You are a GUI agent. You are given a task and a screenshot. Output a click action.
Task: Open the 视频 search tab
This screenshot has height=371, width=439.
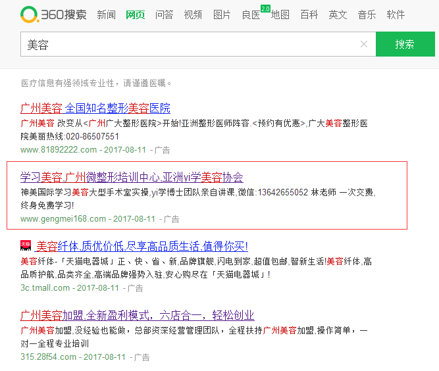(x=193, y=14)
